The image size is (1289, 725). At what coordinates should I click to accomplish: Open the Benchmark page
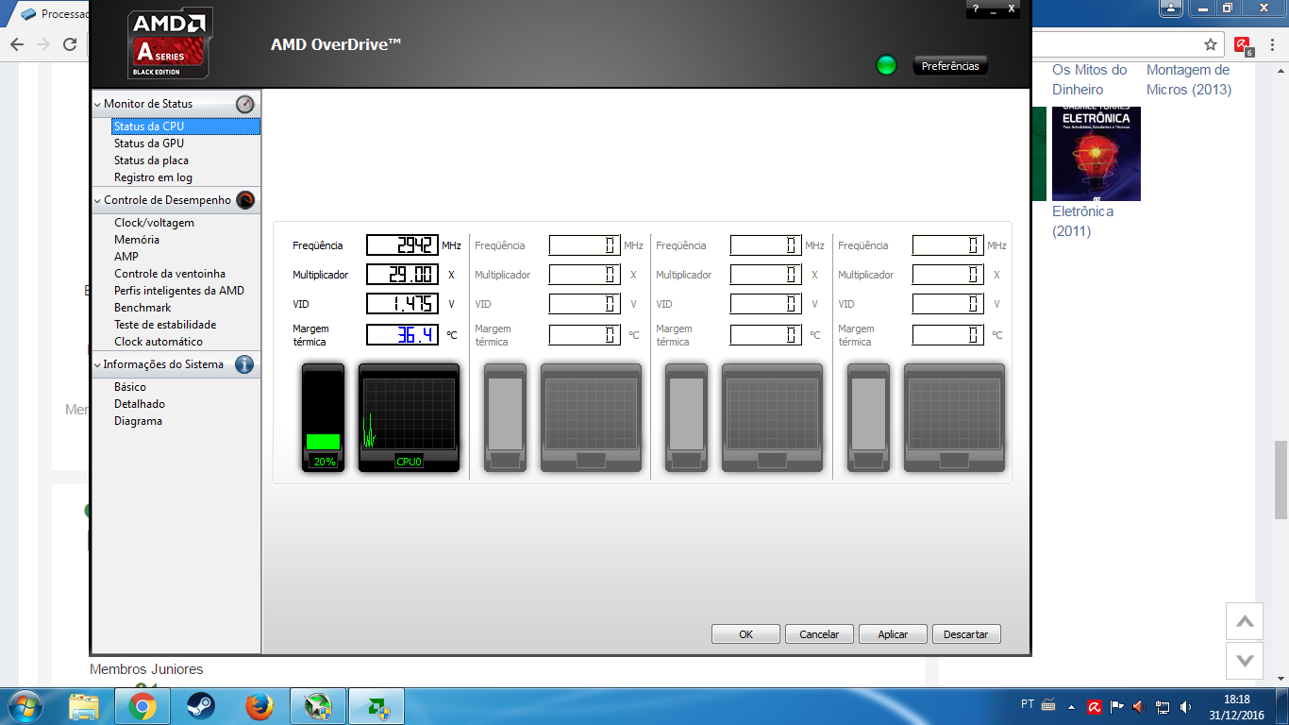click(x=142, y=308)
